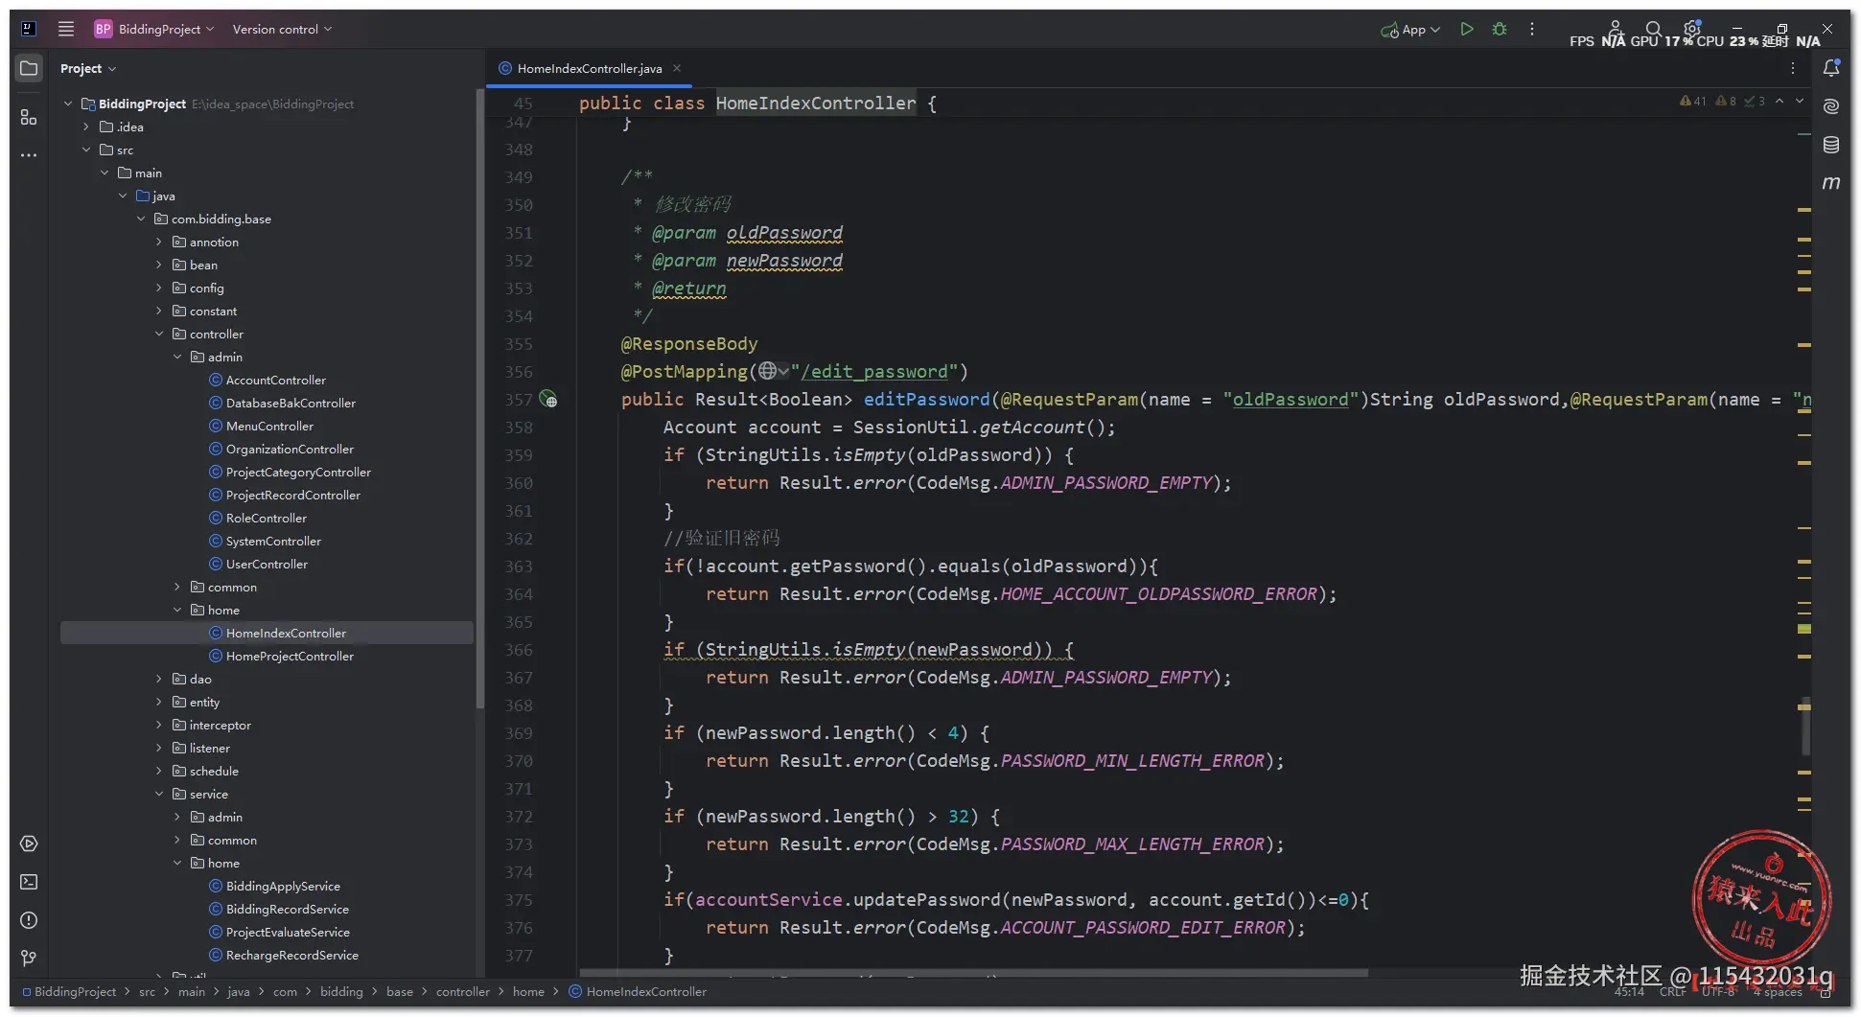
Task: Open the Services tool window
Action: pos(29,844)
